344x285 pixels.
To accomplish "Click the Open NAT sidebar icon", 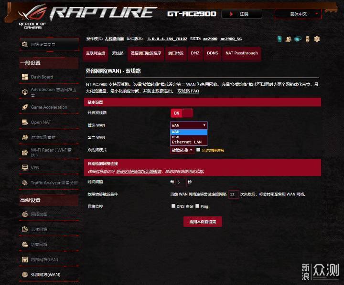I will (25, 122).
